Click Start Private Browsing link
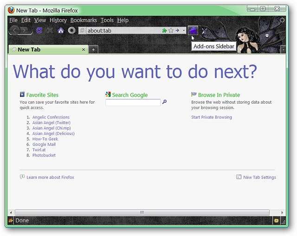Screen dimensions: 297x236 pos(212,117)
